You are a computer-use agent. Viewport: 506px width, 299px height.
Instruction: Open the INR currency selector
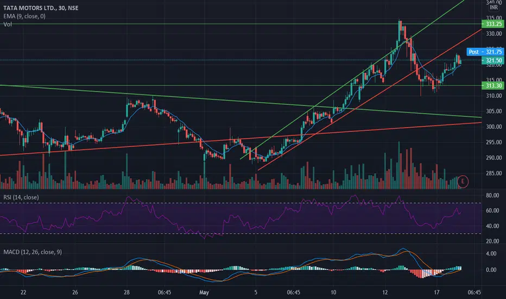[x=494, y=7]
